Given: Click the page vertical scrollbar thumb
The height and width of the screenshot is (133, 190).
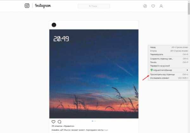Looking at the screenshot, I should (189, 9).
